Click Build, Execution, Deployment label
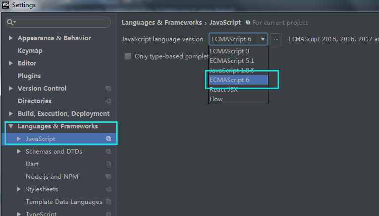379x216 pixels. [x=64, y=114]
